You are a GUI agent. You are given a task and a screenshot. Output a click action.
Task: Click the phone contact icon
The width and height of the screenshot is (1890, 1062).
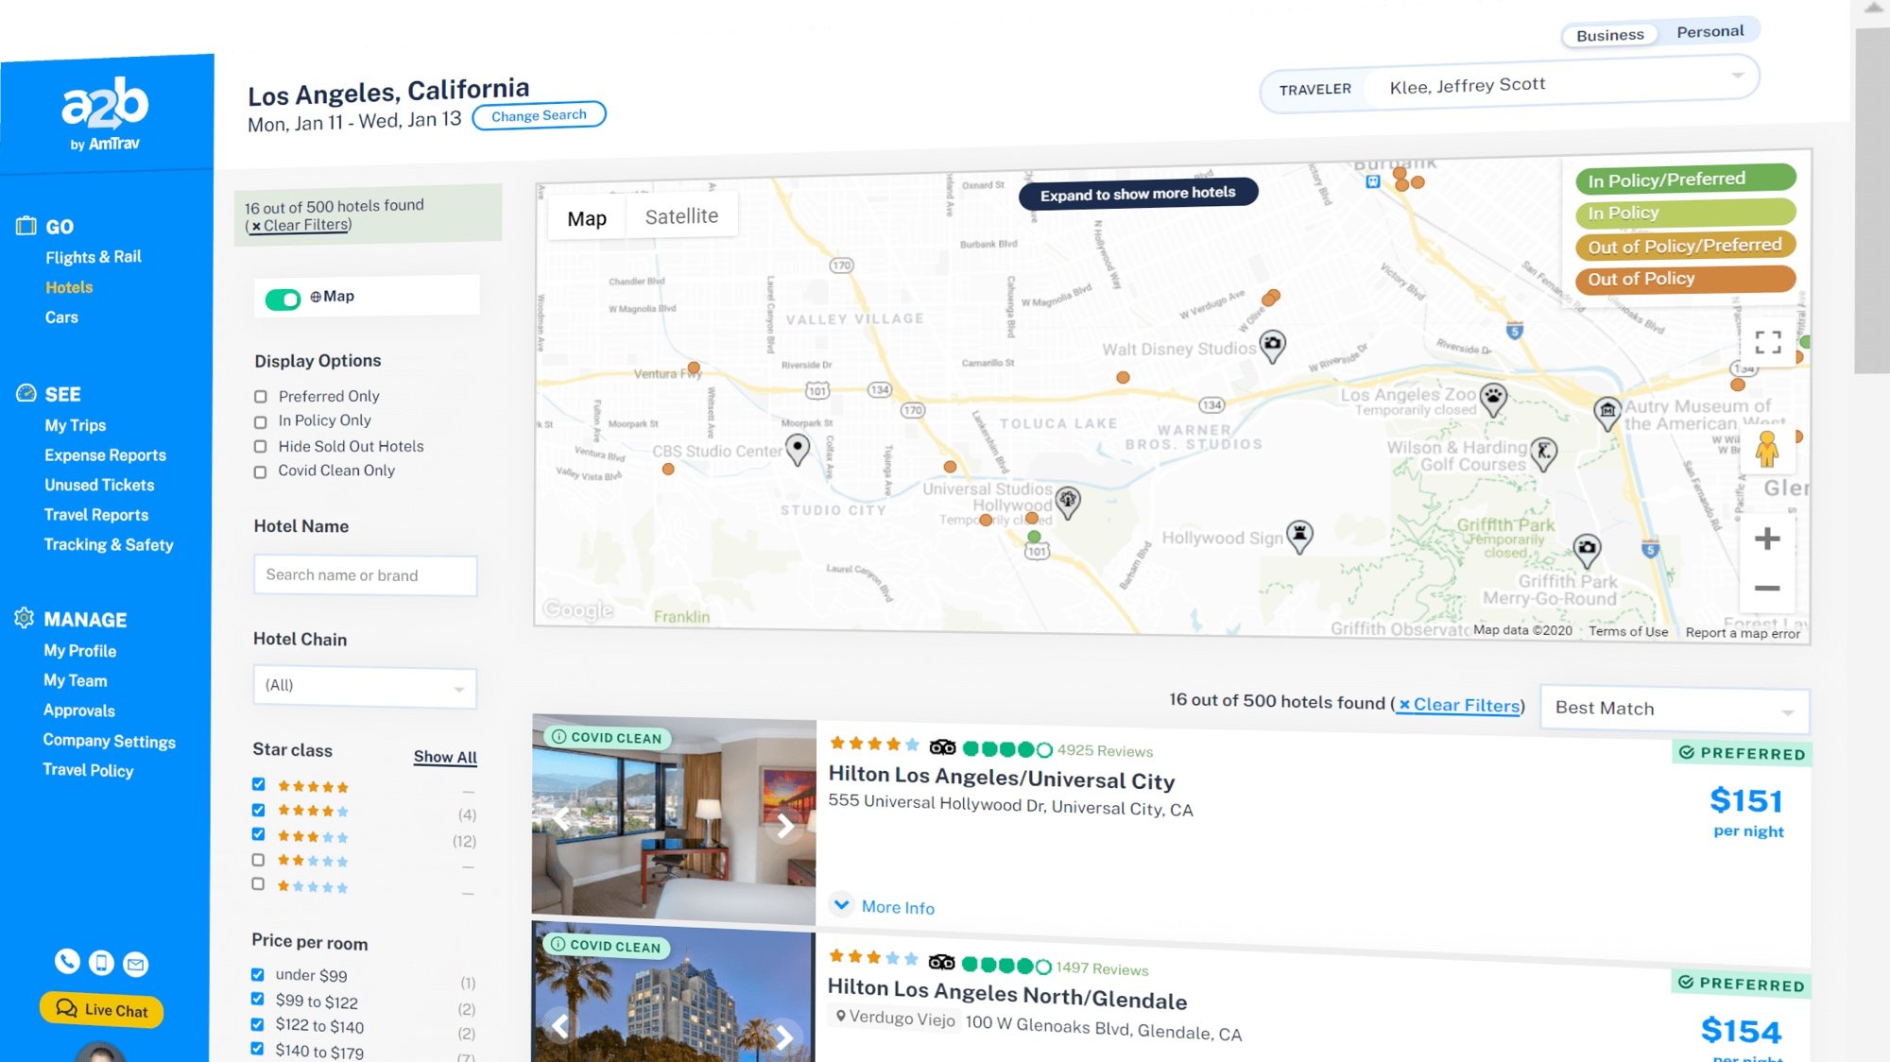coord(67,962)
